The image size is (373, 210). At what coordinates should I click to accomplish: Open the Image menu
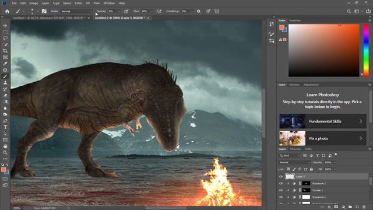pos(34,3)
